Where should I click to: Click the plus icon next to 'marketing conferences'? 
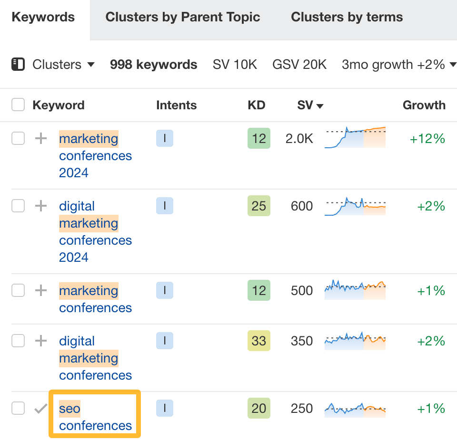(41, 290)
